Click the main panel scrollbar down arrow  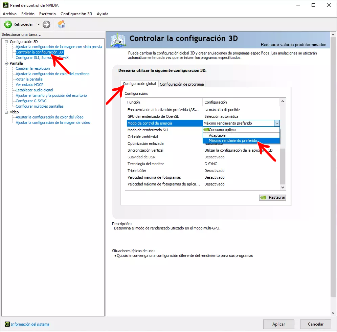[x=333, y=313]
